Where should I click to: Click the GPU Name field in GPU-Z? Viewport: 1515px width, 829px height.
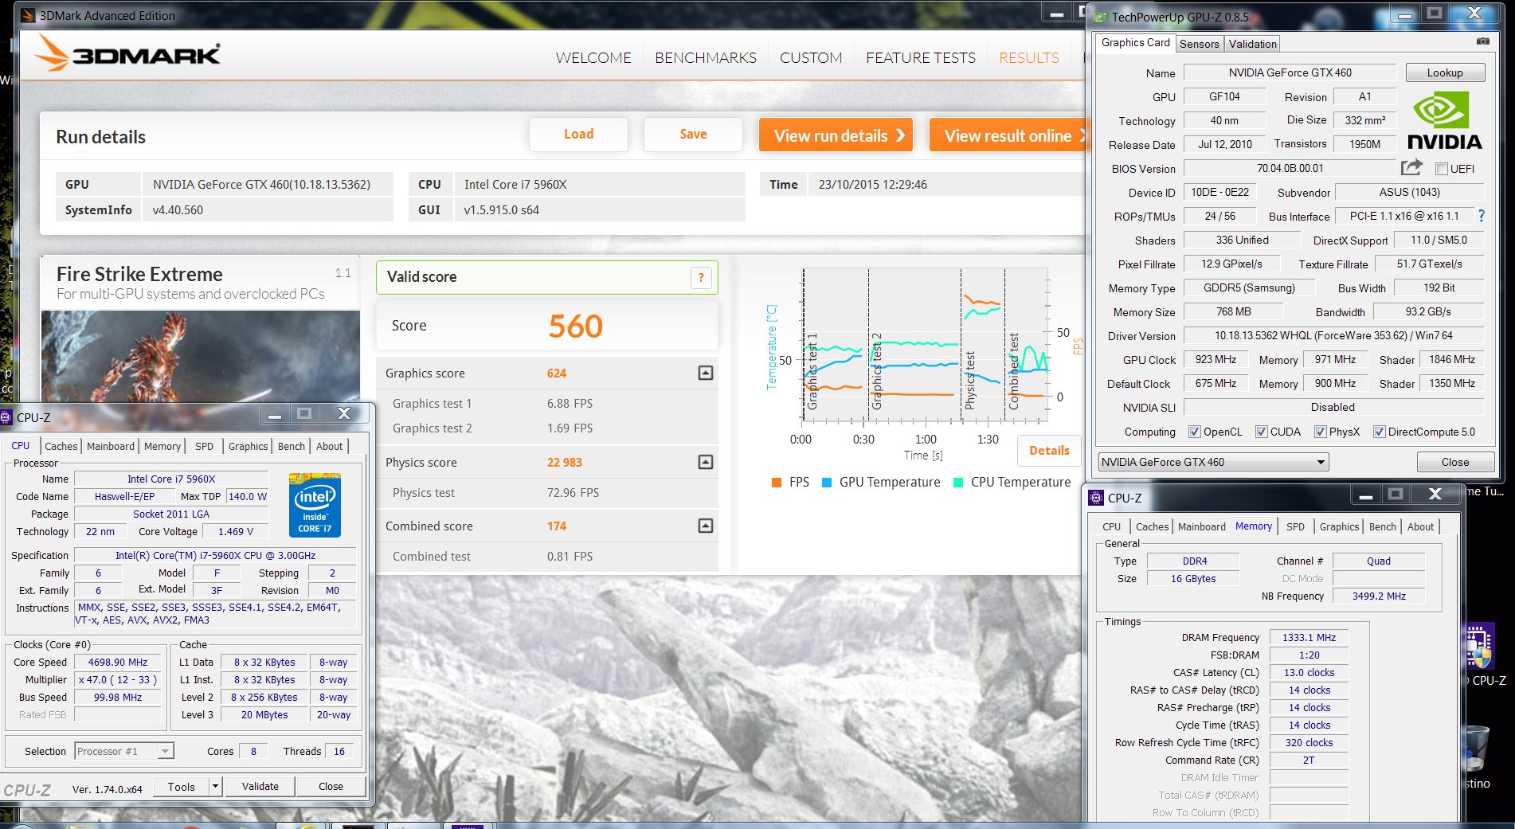[x=1290, y=72]
